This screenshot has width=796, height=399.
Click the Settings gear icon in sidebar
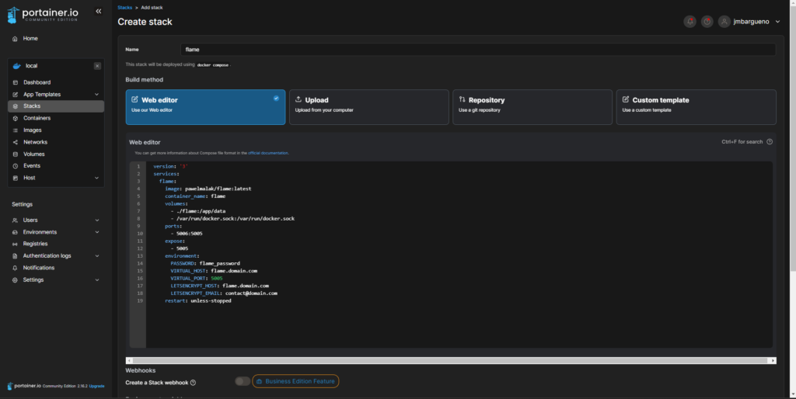click(x=15, y=280)
